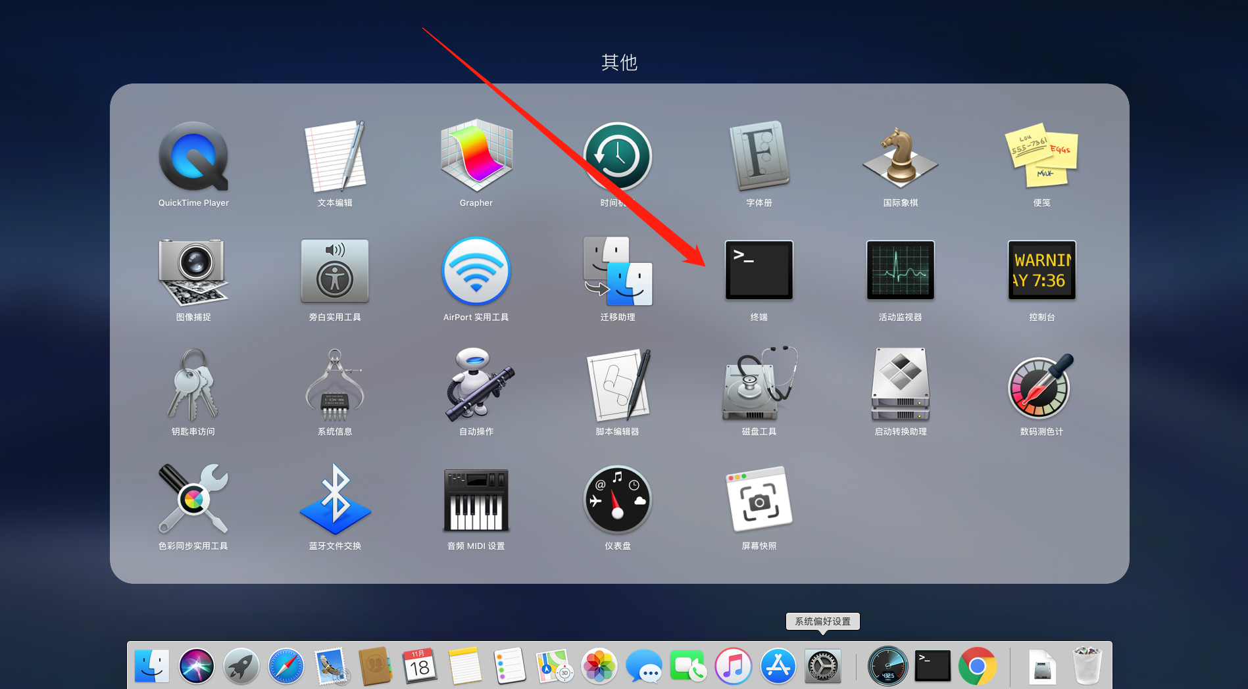Image resolution: width=1248 pixels, height=689 pixels.
Task: Open 脚本编辑器 Script Editor
Action: coord(618,385)
